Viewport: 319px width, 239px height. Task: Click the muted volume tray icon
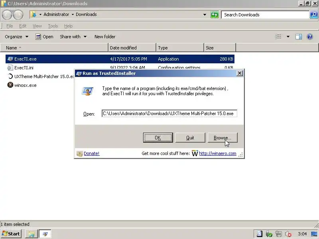click(x=288, y=234)
